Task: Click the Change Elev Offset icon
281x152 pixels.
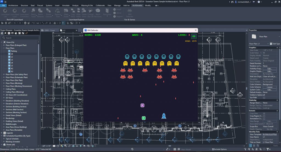Action: pos(90,11)
